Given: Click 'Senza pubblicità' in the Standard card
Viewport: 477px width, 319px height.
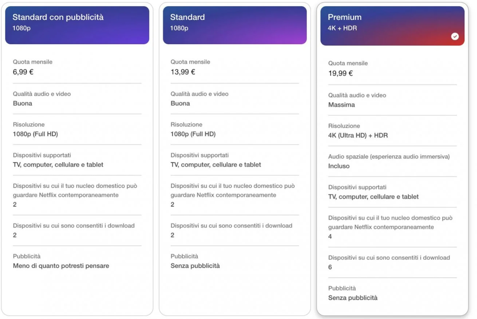Looking at the screenshot, I should click(x=195, y=266).
